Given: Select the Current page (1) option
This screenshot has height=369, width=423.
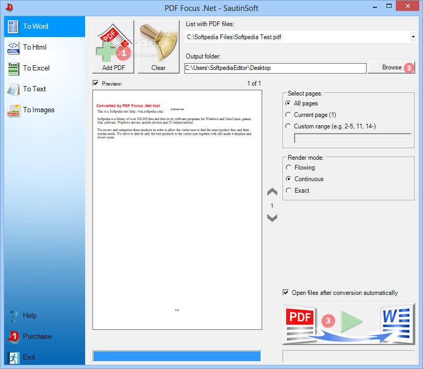Looking at the screenshot, I should tap(288, 115).
